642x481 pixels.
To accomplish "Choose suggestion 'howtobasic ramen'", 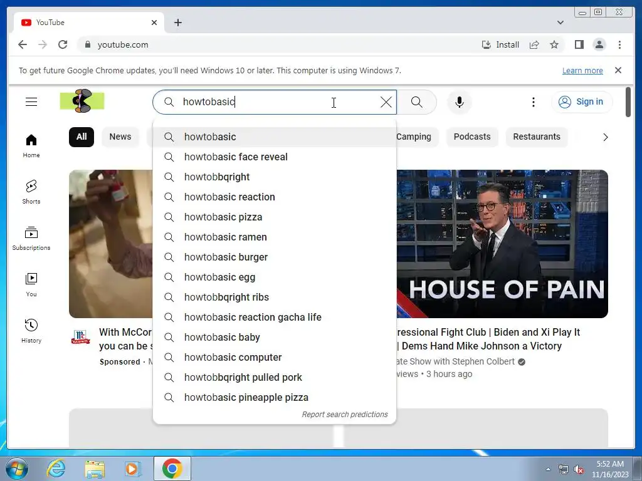I will tap(275, 237).
